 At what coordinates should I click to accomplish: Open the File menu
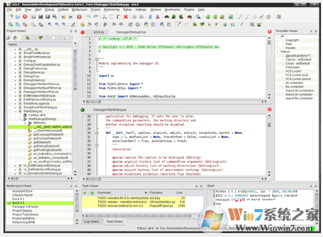pyautogui.click(x=10, y=10)
